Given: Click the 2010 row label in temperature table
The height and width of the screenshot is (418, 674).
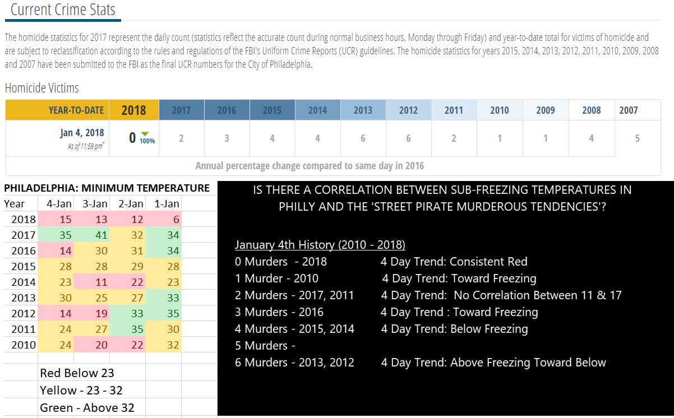Looking at the screenshot, I should click(x=24, y=345).
